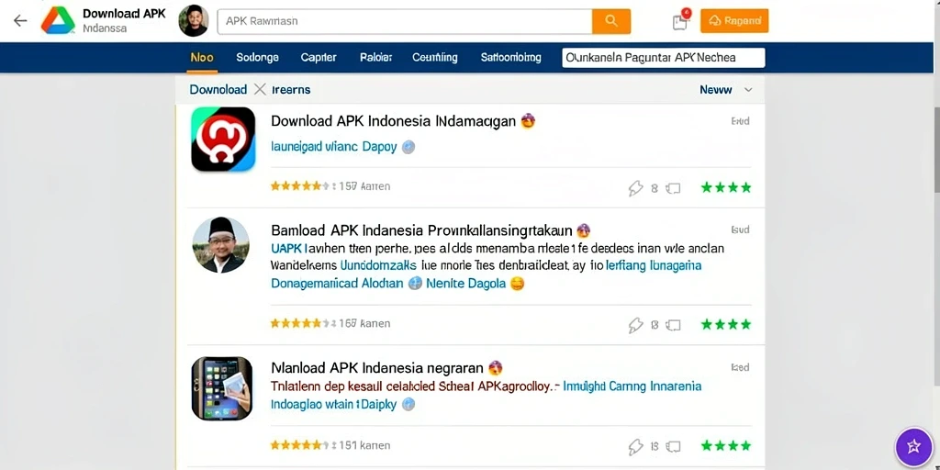The height and width of the screenshot is (470, 940).
Task: Click the Nenite Dagola link
Action: pyautogui.click(x=465, y=283)
